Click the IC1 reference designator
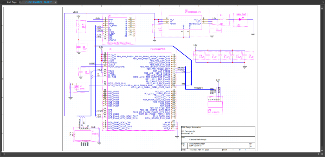Viewport: 325px width, 157px height. click(x=111, y=49)
